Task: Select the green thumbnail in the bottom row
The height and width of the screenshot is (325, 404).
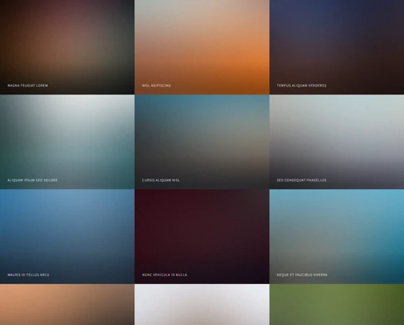Action: pos(337,304)
